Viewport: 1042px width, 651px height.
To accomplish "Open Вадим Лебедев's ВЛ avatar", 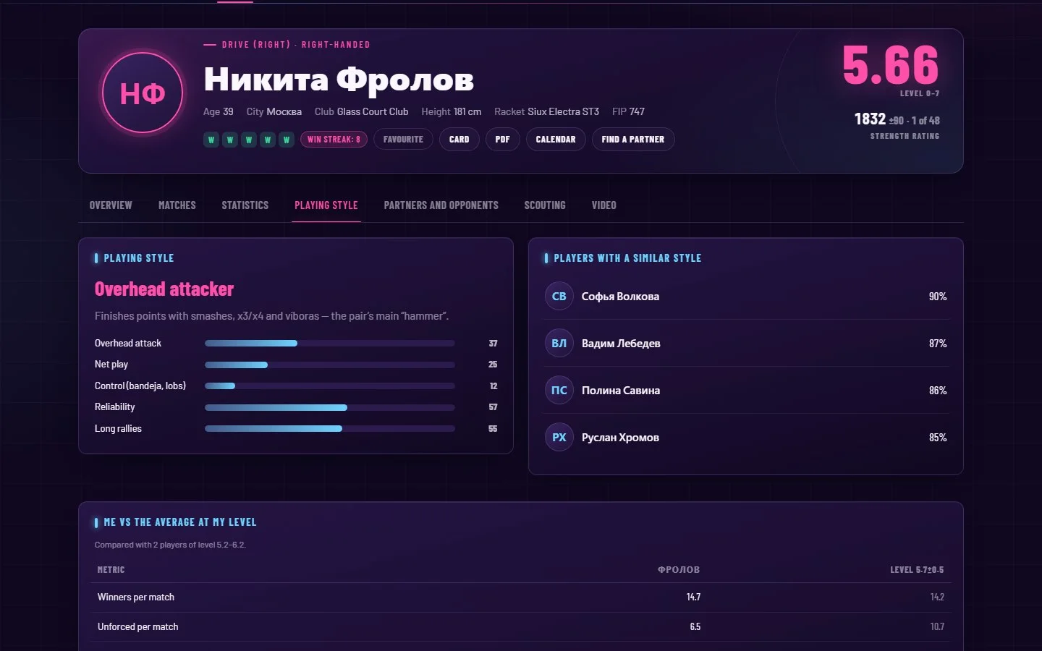I will coord(559,343).
